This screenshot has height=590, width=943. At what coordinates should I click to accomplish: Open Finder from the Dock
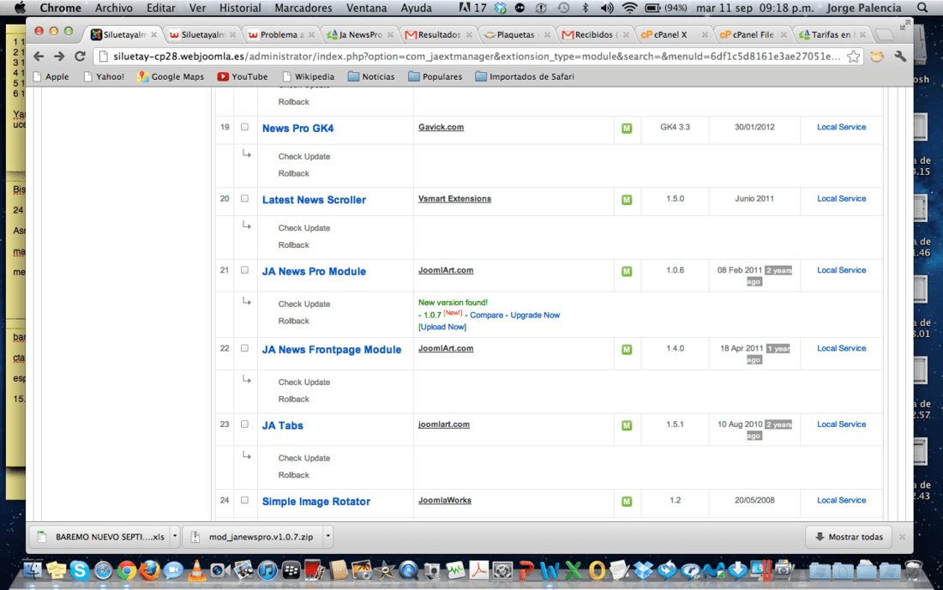(x=33, y=570)
